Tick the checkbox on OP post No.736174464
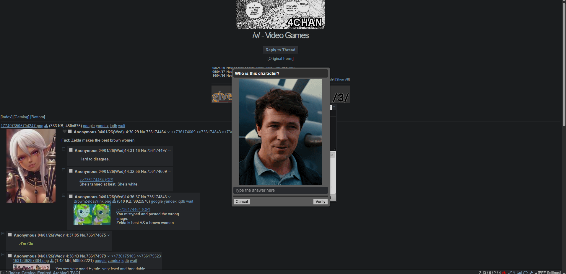The height and width of the screenshot is (274, 566). point(70,132)
